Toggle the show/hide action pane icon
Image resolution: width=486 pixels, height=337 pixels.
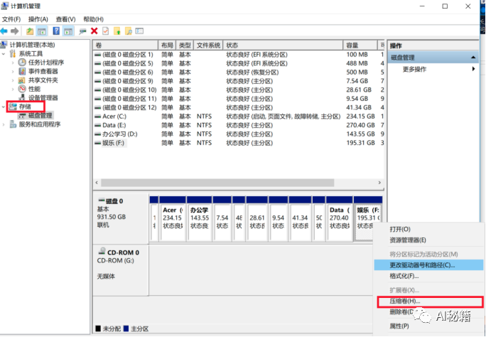click(x=68, y=31)
